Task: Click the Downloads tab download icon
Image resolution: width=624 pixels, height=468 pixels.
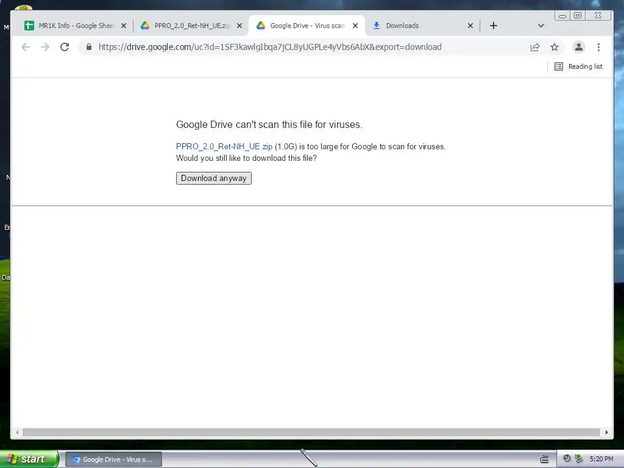Action: coord(376,26)
